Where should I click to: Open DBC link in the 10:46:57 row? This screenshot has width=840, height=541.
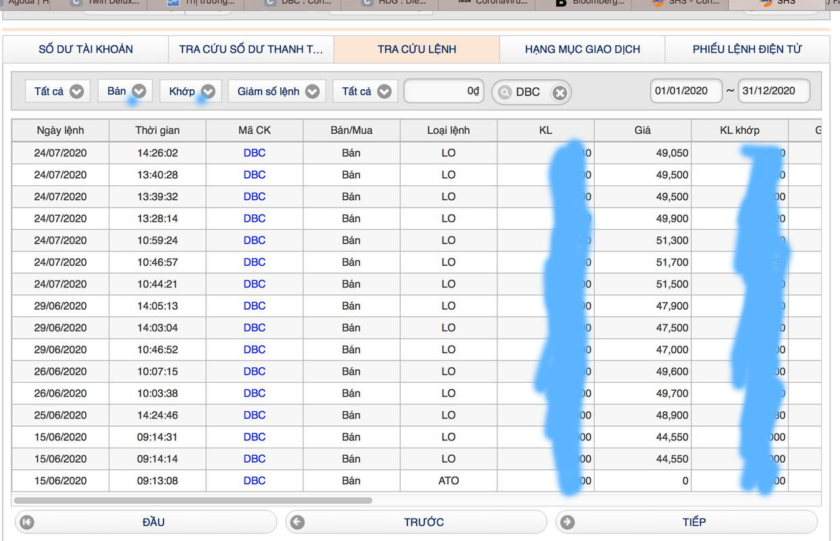point(255,262)
